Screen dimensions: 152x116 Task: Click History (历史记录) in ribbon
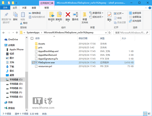(120, 22)
